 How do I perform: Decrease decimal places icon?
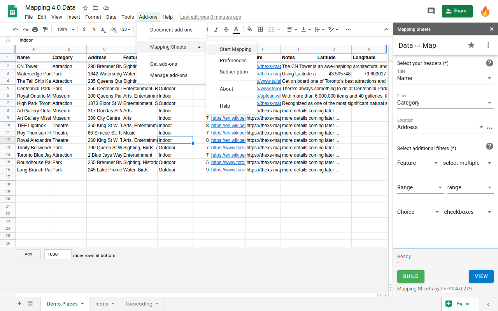[103, 29]
